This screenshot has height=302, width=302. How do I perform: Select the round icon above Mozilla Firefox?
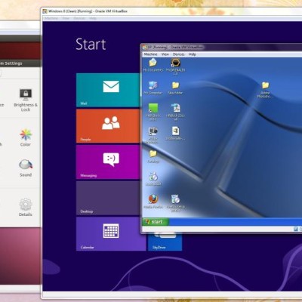(x=153, y=179)
